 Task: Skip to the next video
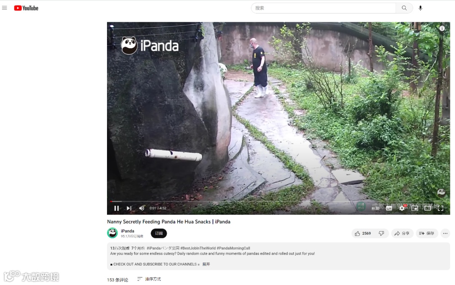(x=129, y=208)
